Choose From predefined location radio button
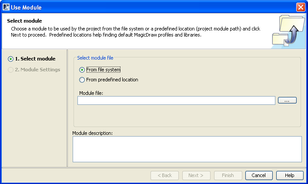The width and height of the screenshot is (308, 184). (x=82, y=80)
